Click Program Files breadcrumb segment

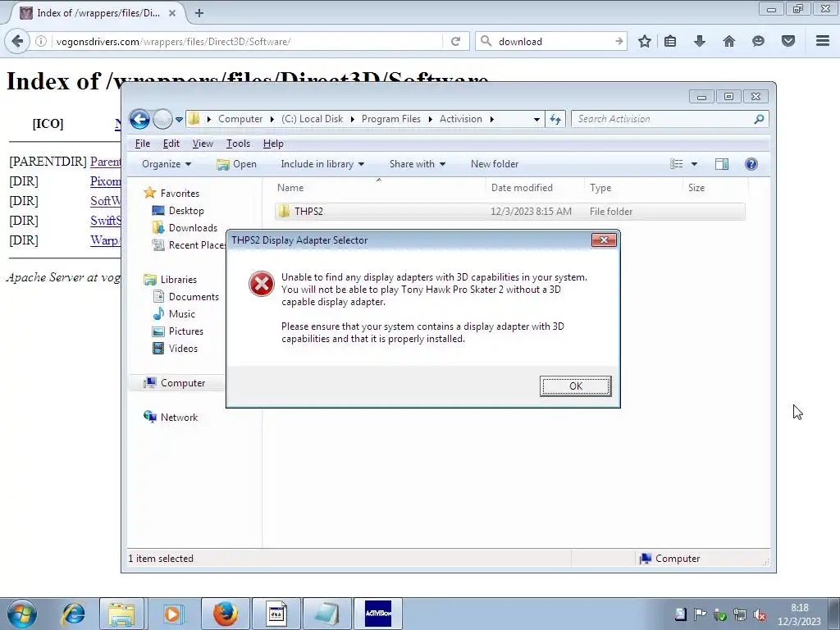click(x=391, y=119)
